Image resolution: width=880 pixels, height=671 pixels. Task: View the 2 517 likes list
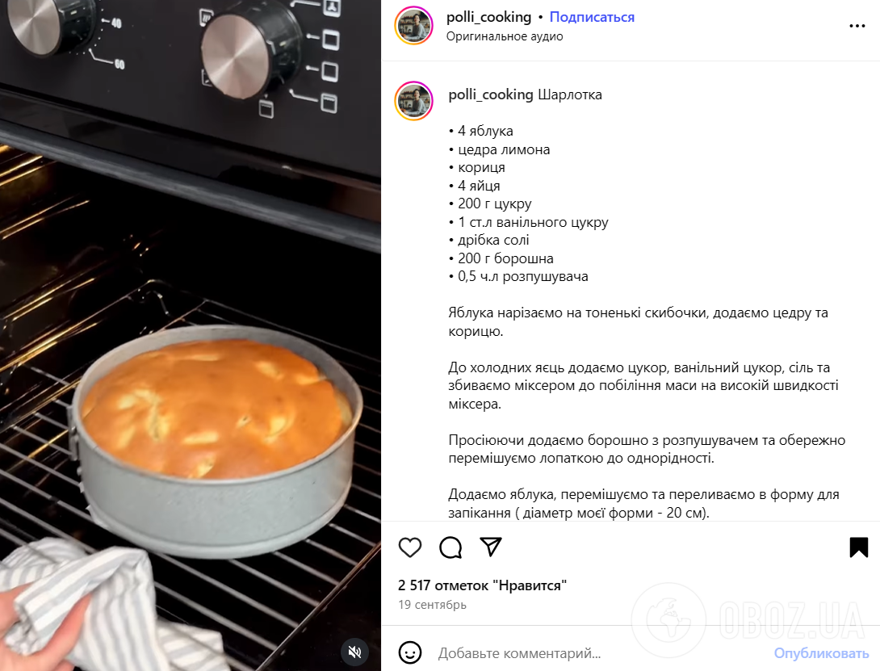pos(482,585)
